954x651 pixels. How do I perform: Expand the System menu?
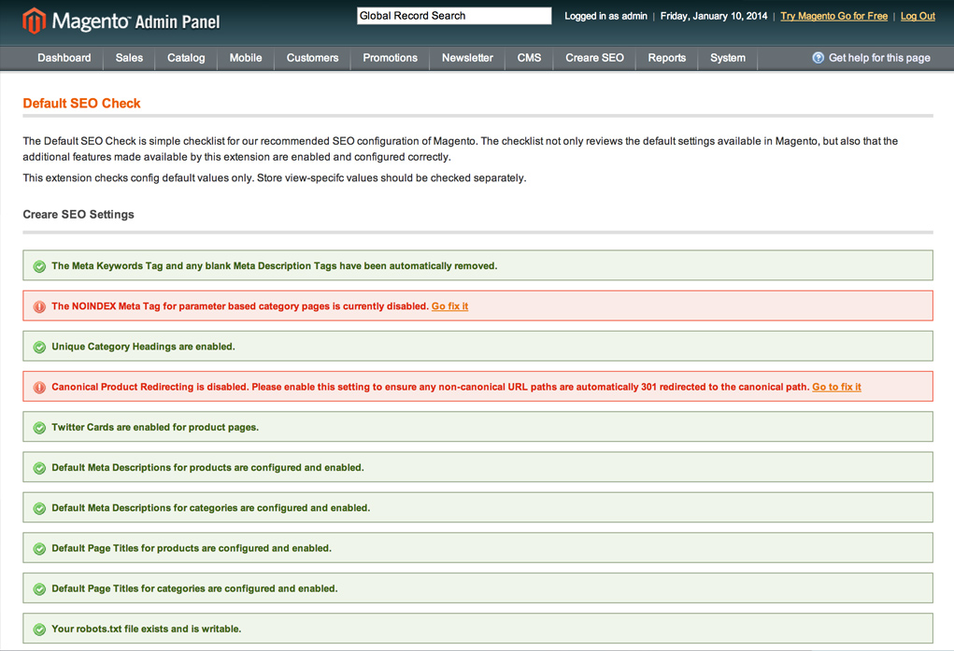point(727,58)
